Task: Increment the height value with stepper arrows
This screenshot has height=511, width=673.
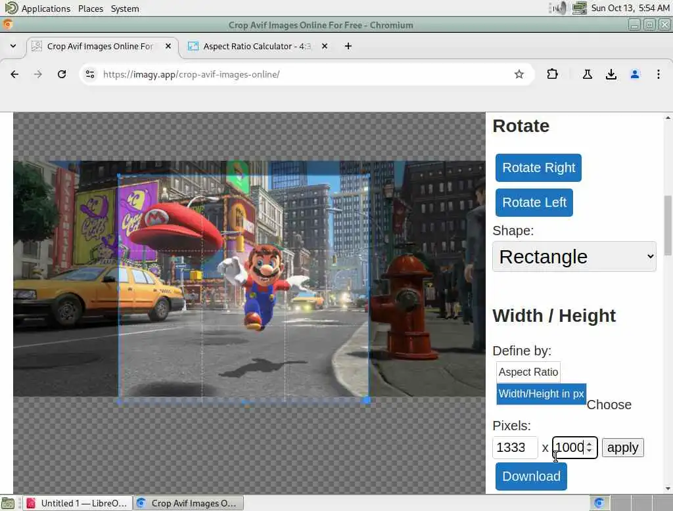Action: (590, 444)
